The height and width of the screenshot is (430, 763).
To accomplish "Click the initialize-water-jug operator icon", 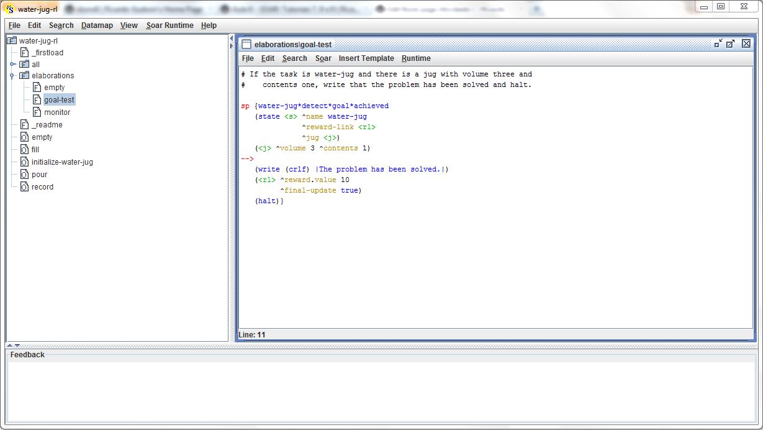I will pos(24,162).
